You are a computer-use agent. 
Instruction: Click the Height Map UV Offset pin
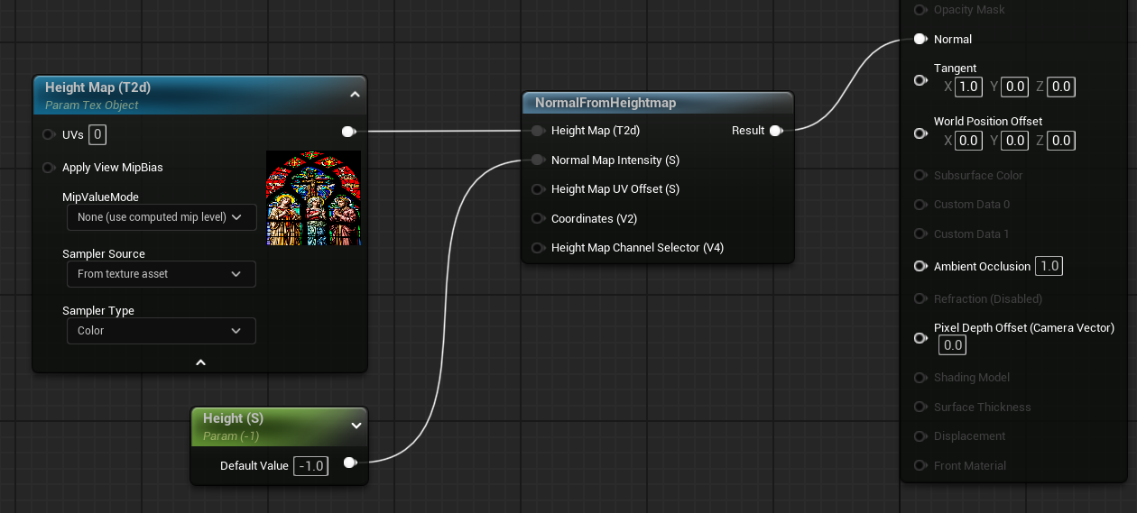point(538,189)
